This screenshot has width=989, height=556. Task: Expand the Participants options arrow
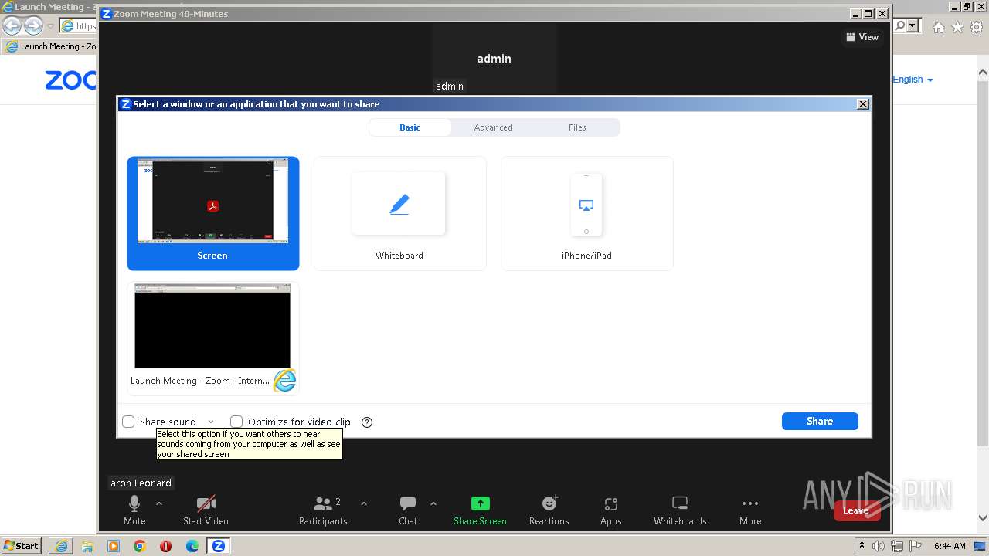coord(364,503)
